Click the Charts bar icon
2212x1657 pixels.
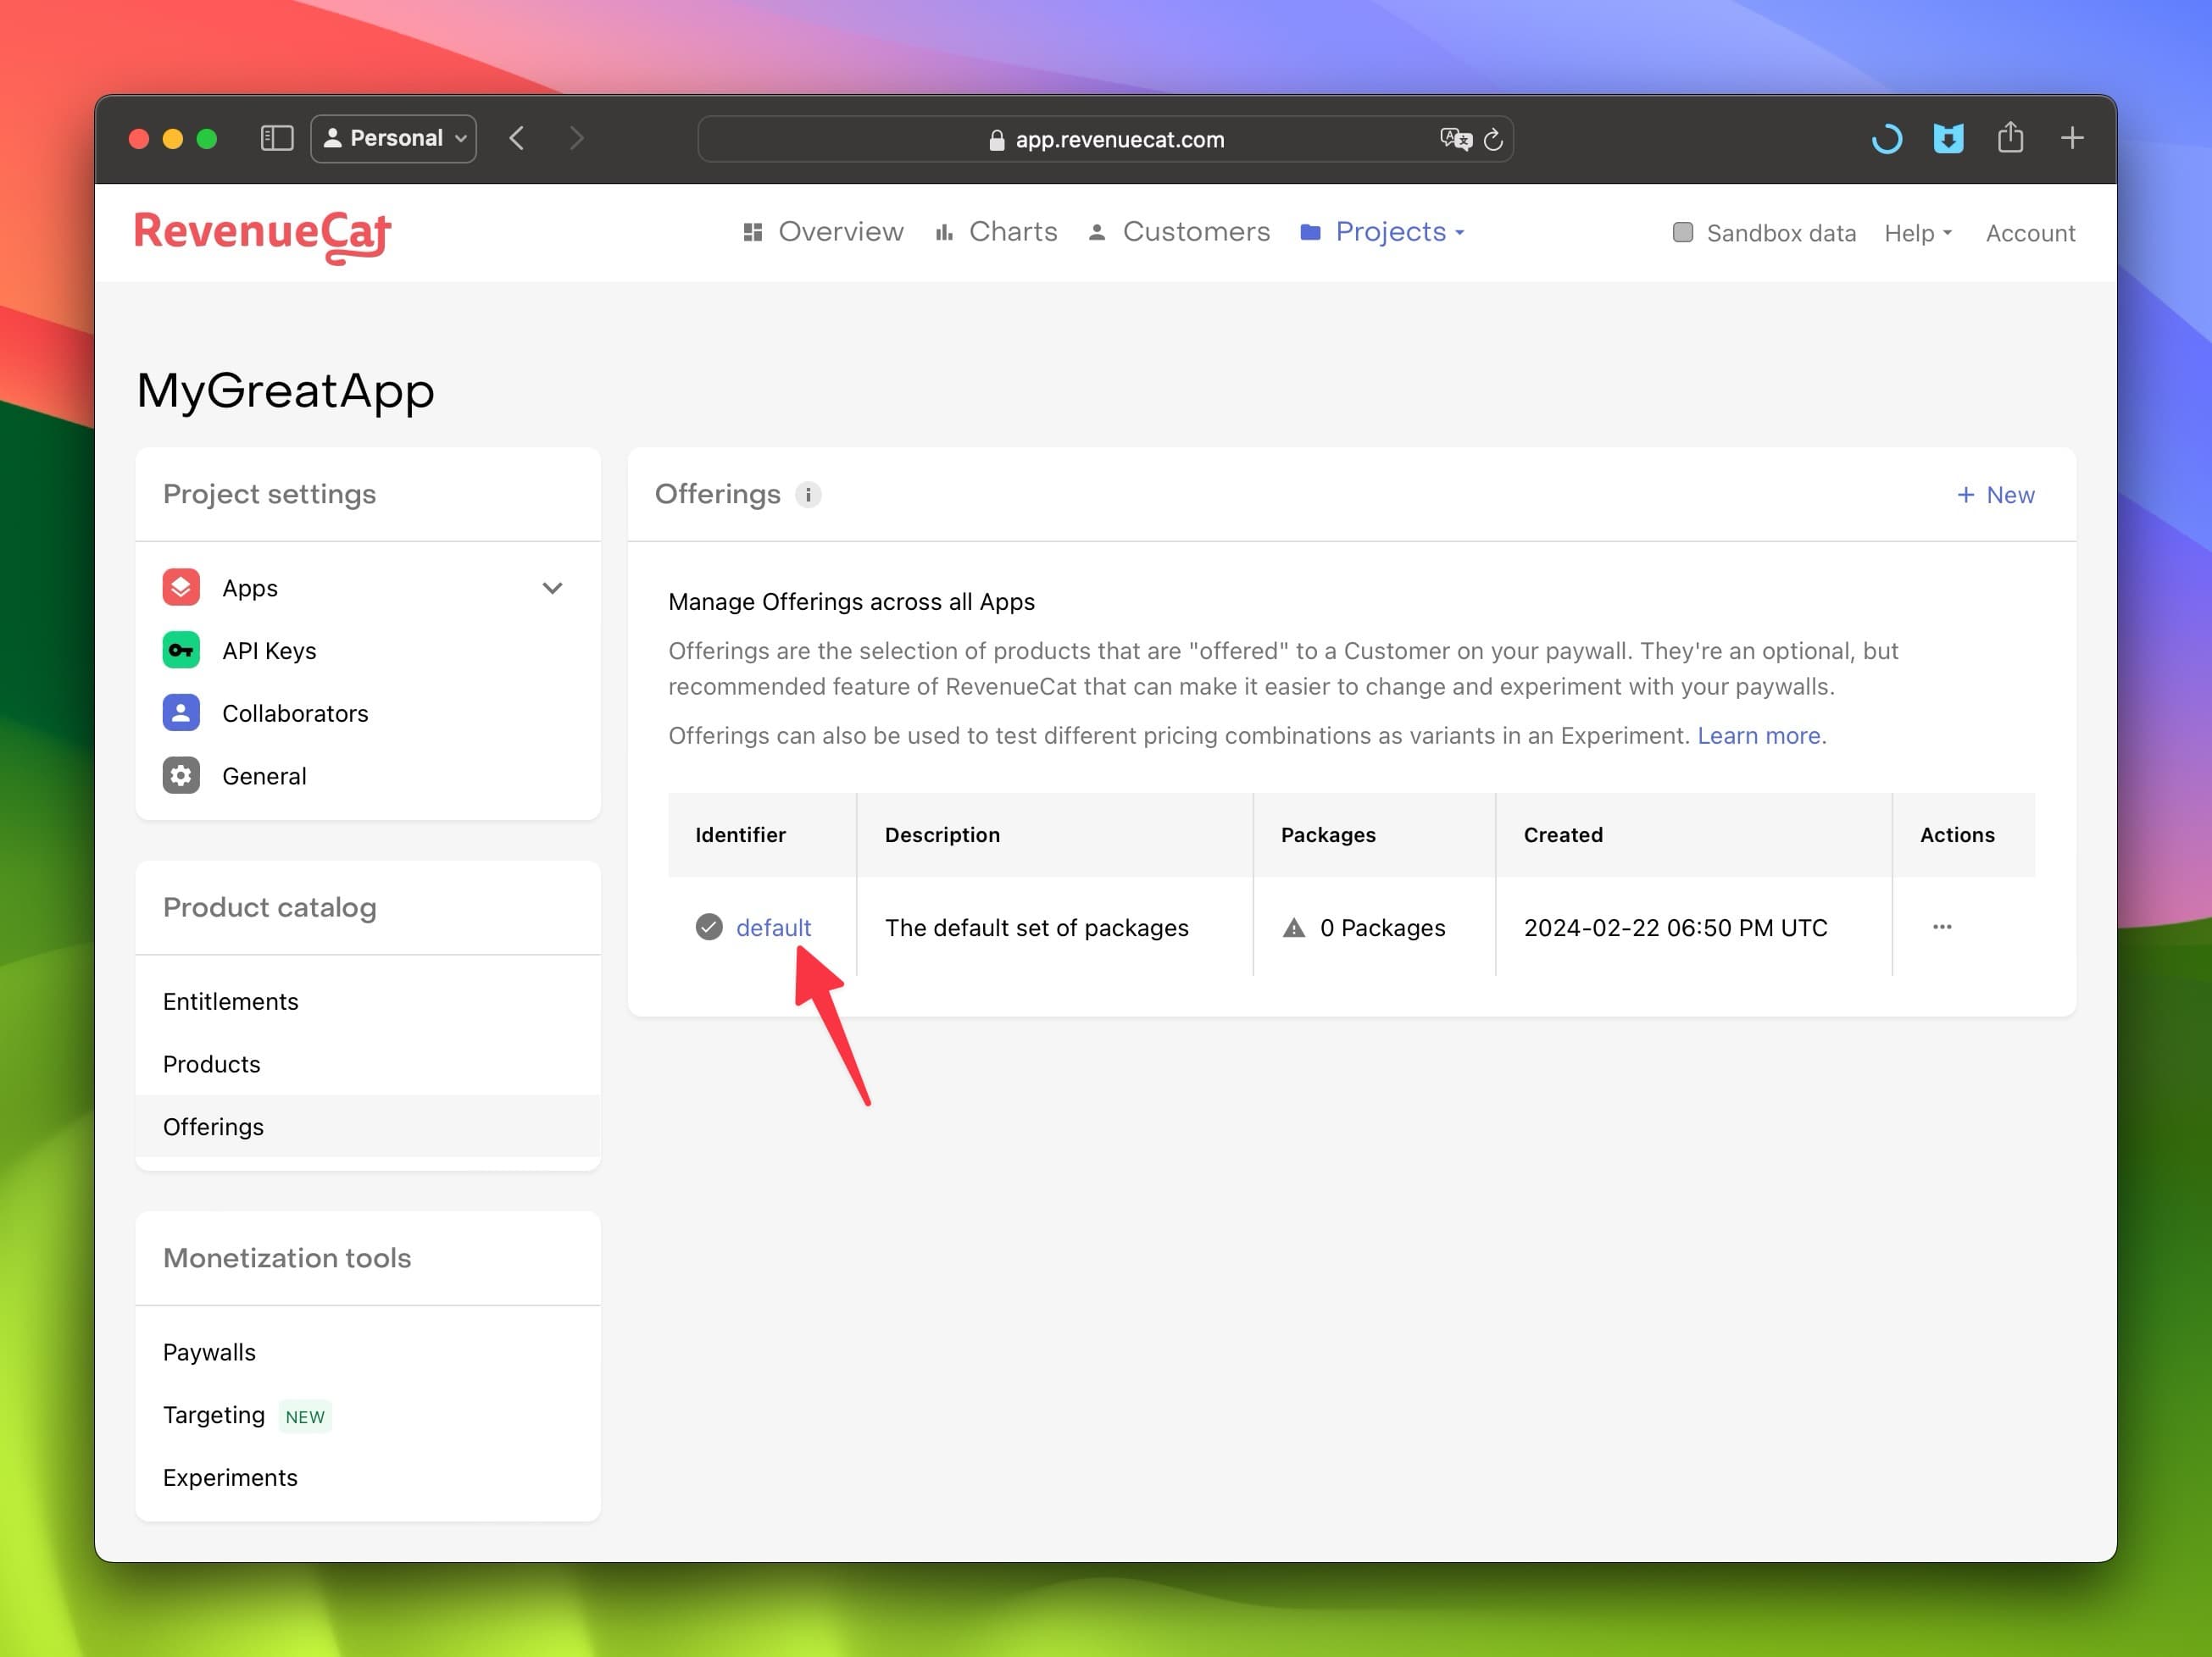point(944,232)
